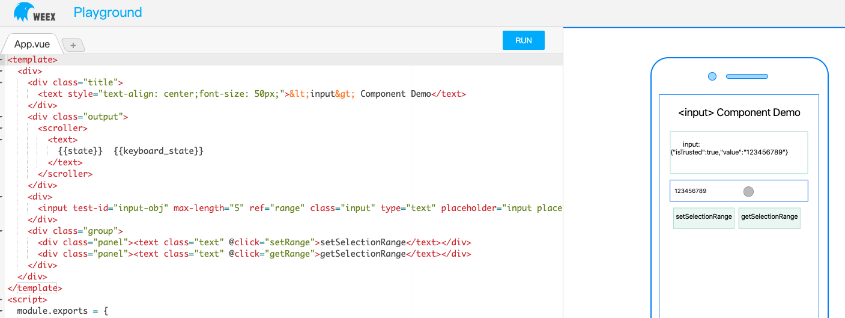Image resolution: width=845 pixels, height=318 pixels.
Task: Open the Playground link in header
Action: [108, 12]
